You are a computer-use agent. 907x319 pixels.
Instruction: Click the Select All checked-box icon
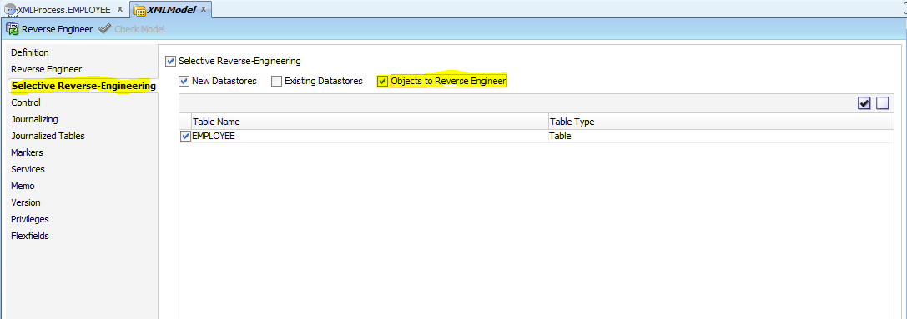pyautogui.click(x=864, y=103)
